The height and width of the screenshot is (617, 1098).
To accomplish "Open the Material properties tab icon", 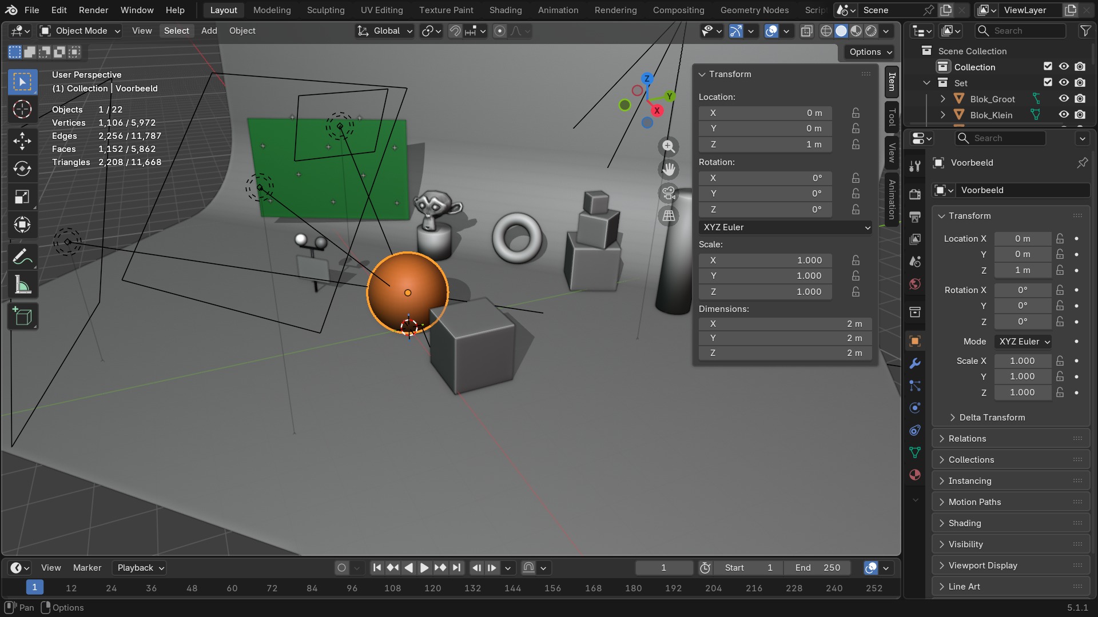I will (x=915, y=475).
